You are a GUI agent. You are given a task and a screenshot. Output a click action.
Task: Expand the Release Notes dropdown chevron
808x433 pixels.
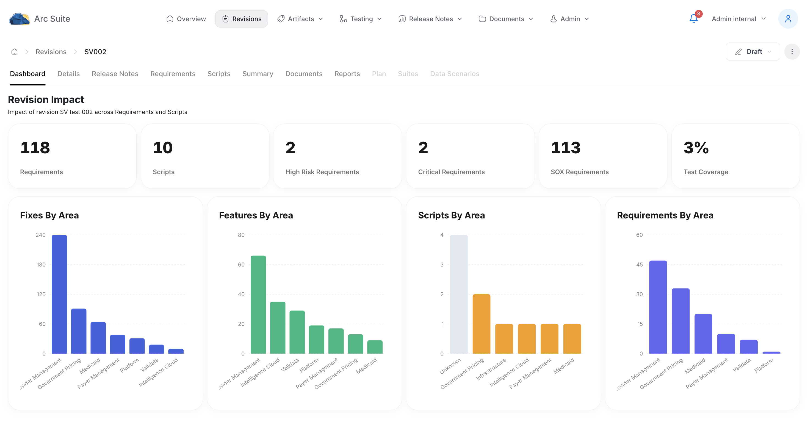[x=460, y=19]
